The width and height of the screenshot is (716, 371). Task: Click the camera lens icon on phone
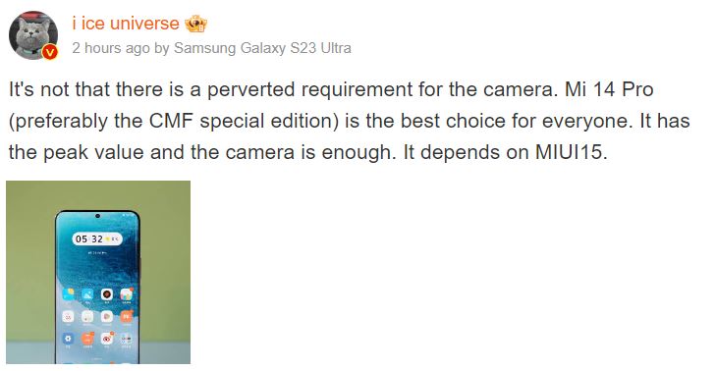pyautogui.click(x=107, y=294)
